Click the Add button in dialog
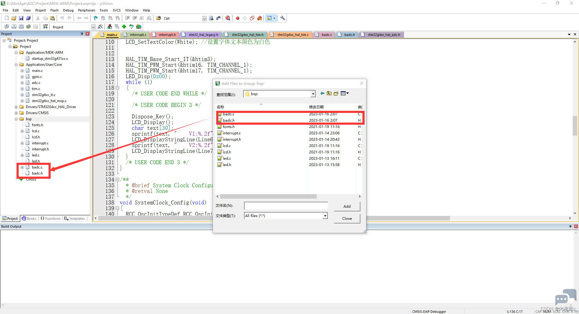This screenshot has width=579, height=314. point(347,206)
